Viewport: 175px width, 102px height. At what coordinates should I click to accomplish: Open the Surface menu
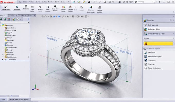click(x=44, y=2)
